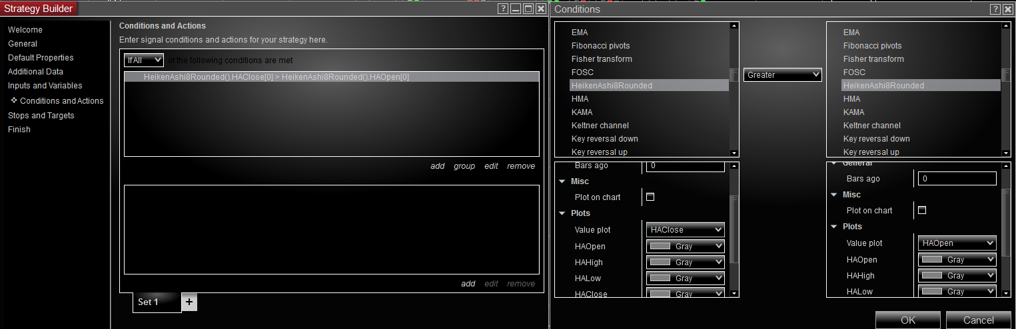The height and width of the screenshot is (329, 1016).
Task: Select the Set 1 tab
Action: click(x=157, y=302)
